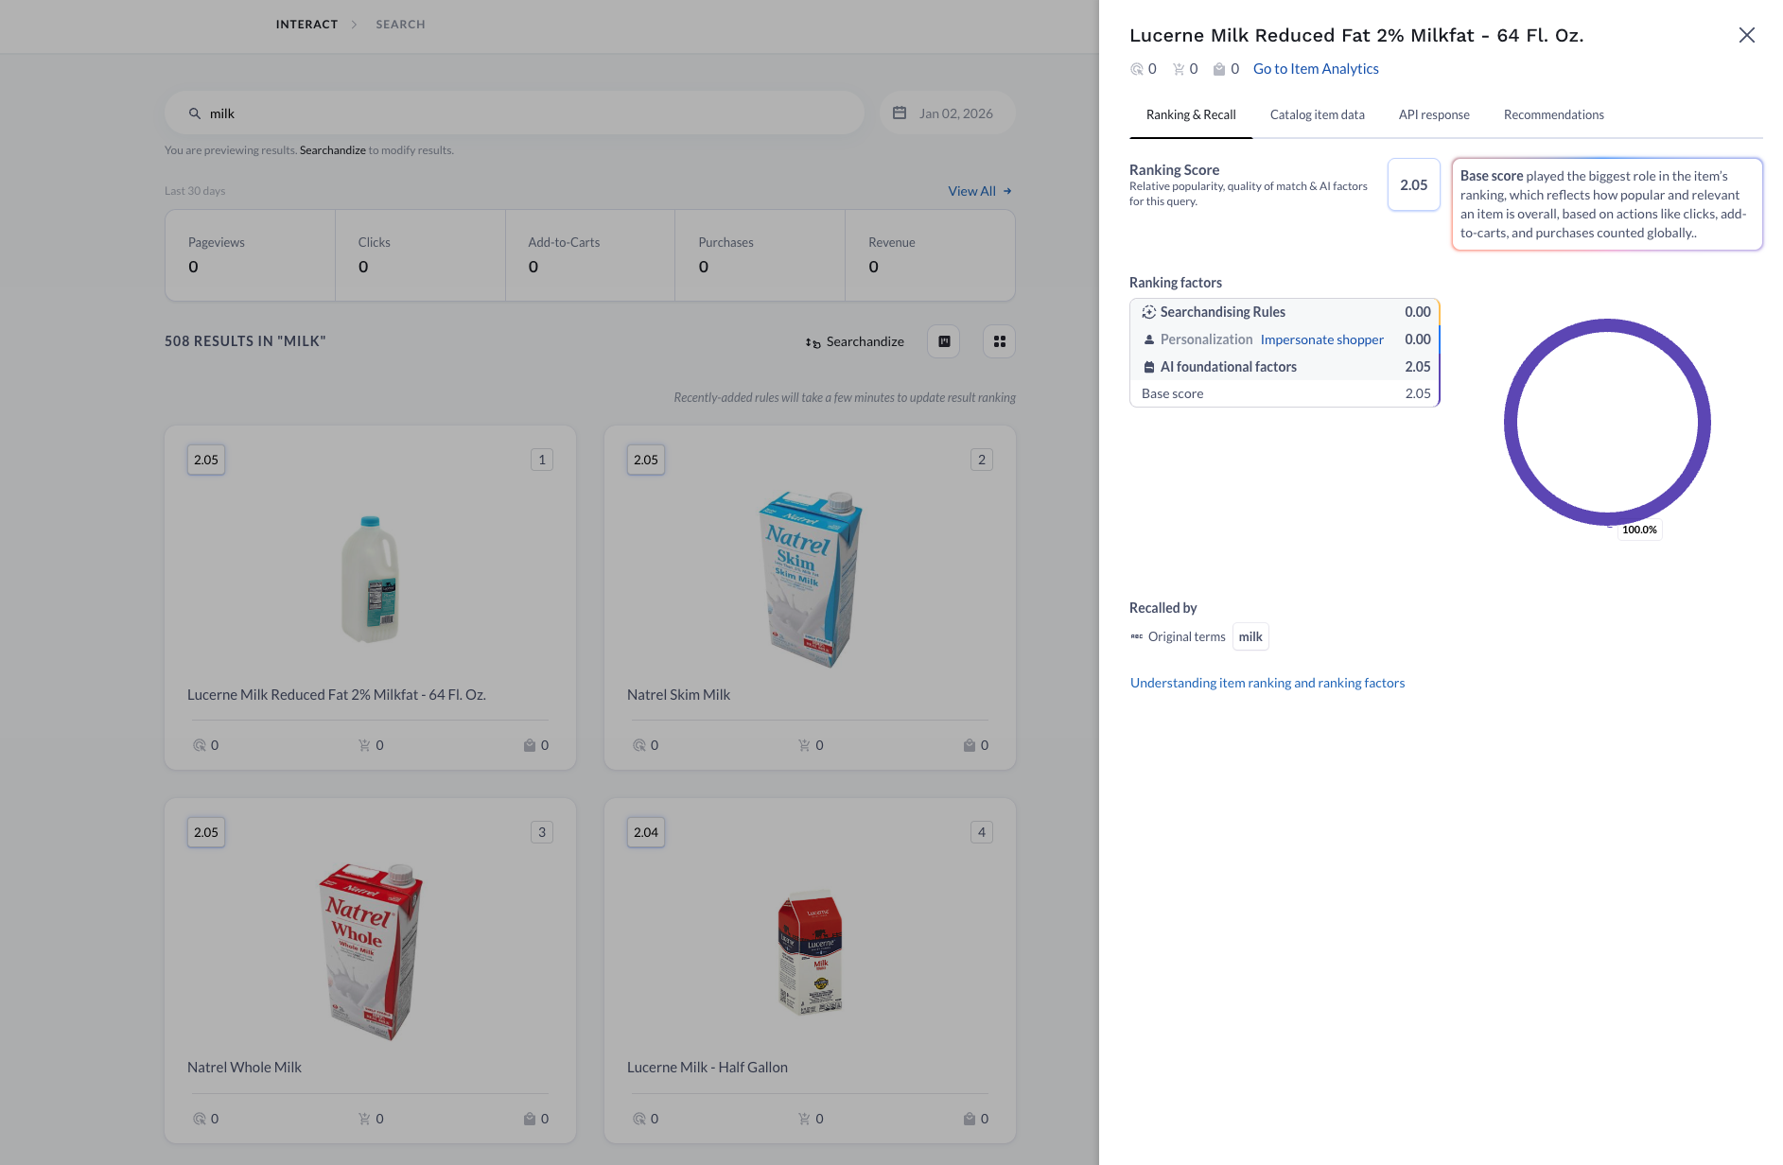
Task: Click the calendar icon beside Jan 02, 2026
Action: 900,113
